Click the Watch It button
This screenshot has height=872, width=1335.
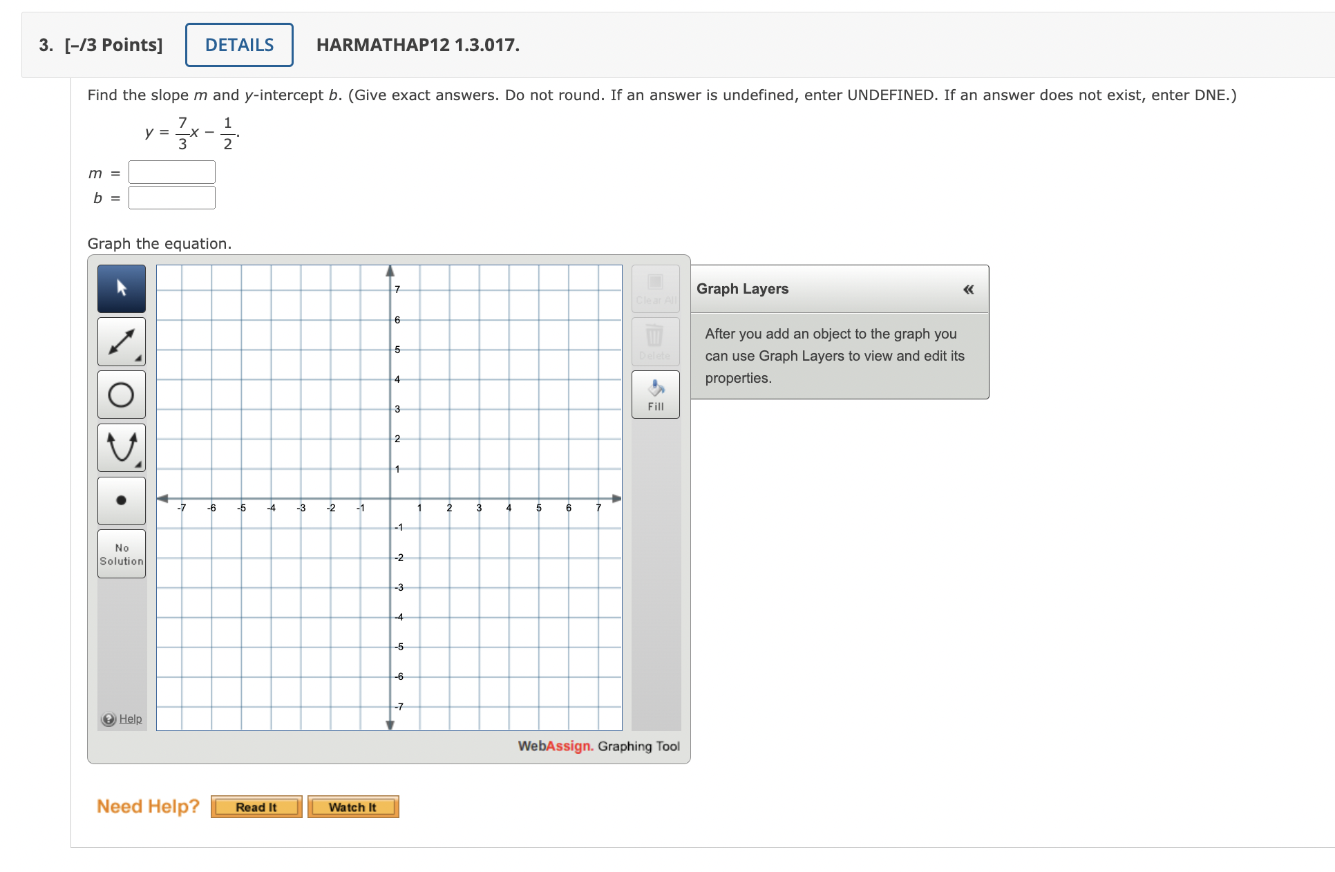tap(353, 806)
